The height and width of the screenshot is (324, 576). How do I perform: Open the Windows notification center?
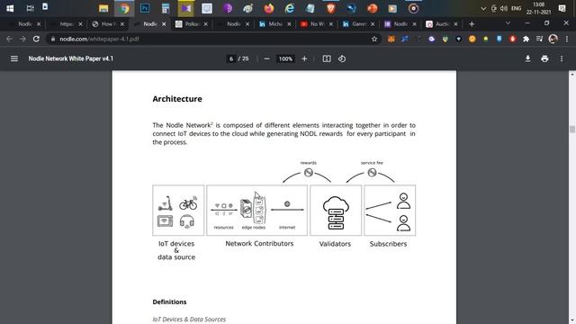tap(562, 8)
